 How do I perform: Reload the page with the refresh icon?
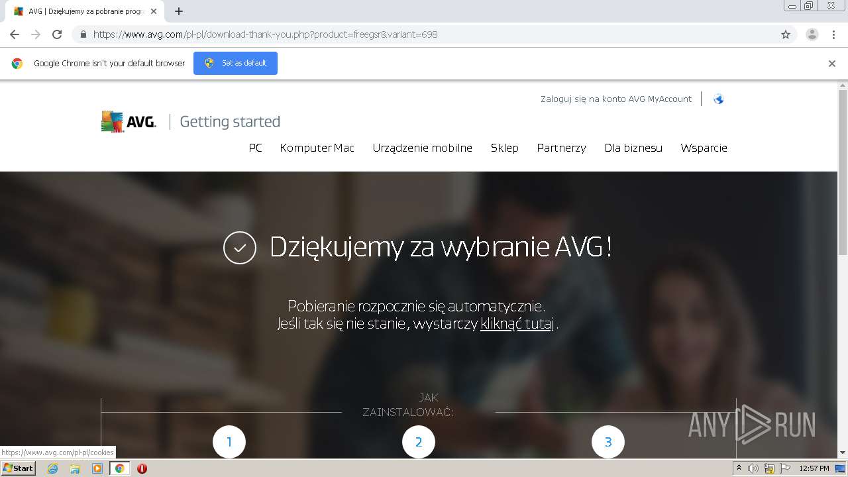click(x=57, y=34)
